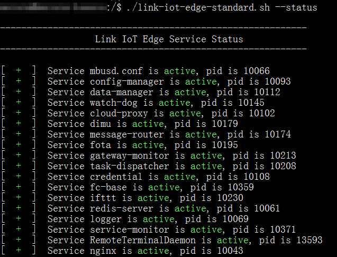337x257 pixels.
Task: Select service name watch-dog
Action: tap(113, 103)
